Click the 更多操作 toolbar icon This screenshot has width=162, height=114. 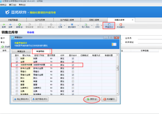[72, 24]
